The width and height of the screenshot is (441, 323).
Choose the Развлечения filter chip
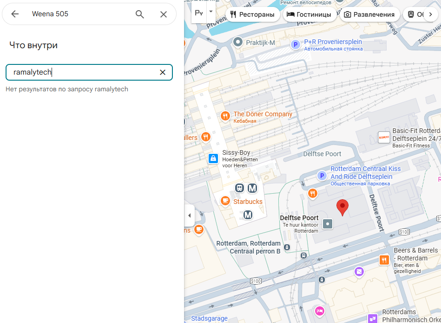coord(369,14)
